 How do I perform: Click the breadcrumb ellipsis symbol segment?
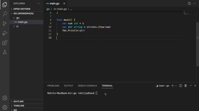click(71, 9)
